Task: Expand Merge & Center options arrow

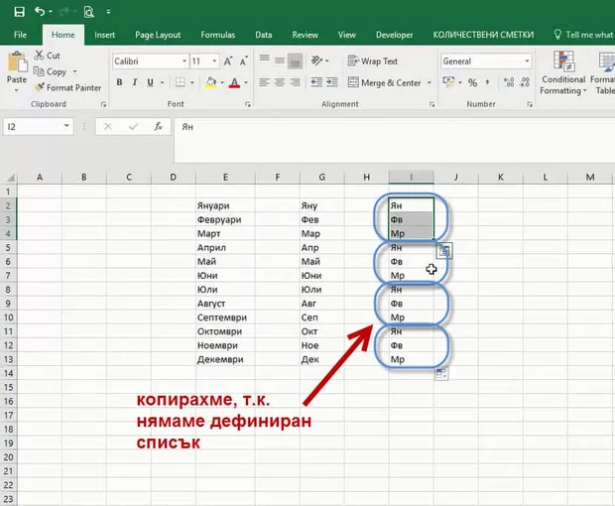Action: pos(430,82)
